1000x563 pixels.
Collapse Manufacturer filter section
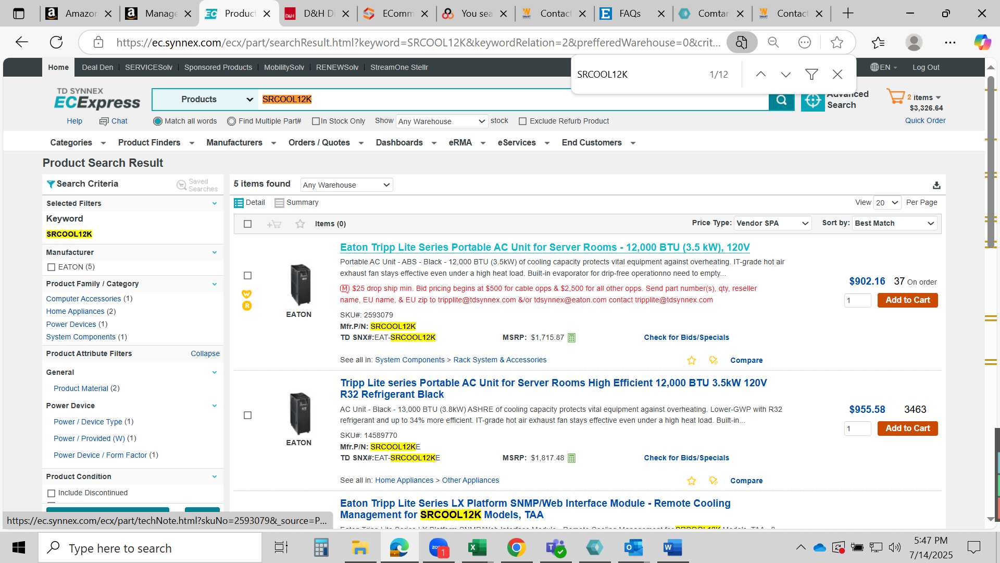pyautogui.click(x=214, y=252)
